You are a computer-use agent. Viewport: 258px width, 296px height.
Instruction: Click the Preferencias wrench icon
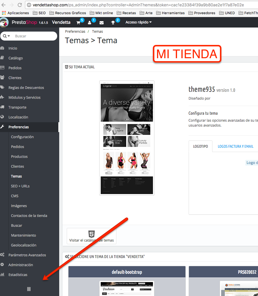2,127
